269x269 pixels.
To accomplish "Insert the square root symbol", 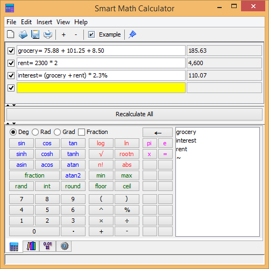I will (x=101, y=154).
